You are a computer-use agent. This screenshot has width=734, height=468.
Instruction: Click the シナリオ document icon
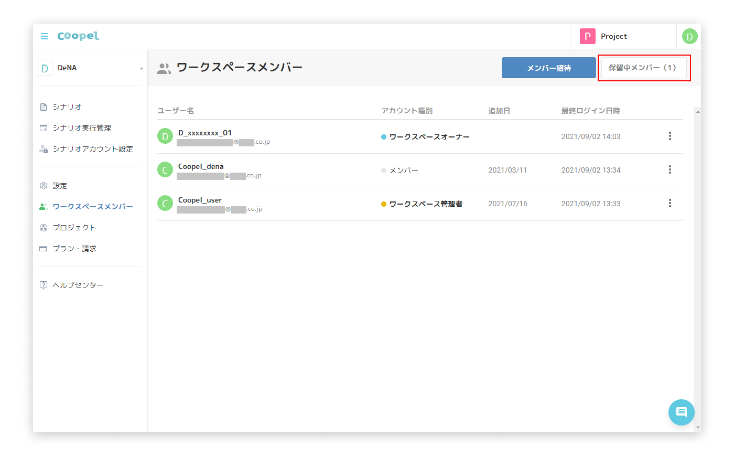(x=44, y=107)
